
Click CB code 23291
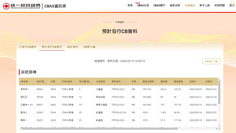tap(40, 120)
